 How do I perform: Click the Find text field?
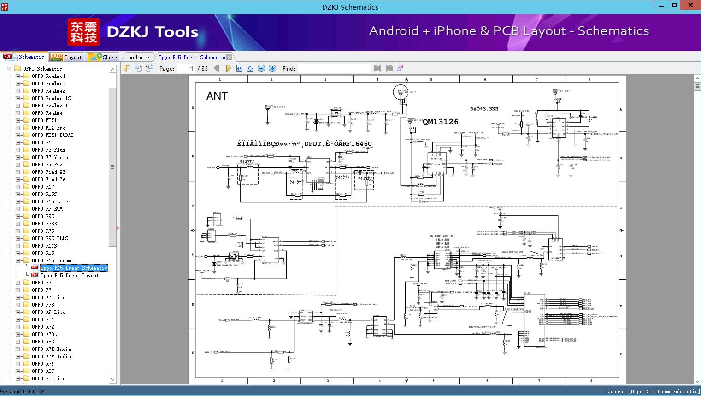pyautogui.click(x=334, y=68)
